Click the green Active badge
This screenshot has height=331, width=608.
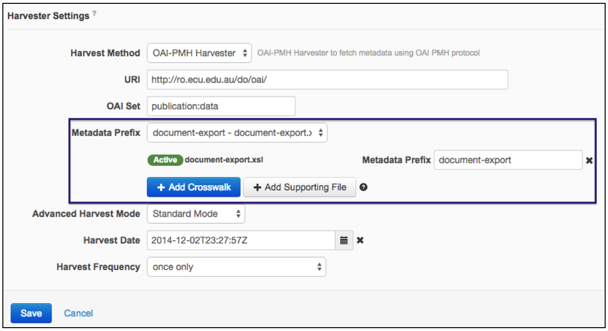tap(165, 160)
